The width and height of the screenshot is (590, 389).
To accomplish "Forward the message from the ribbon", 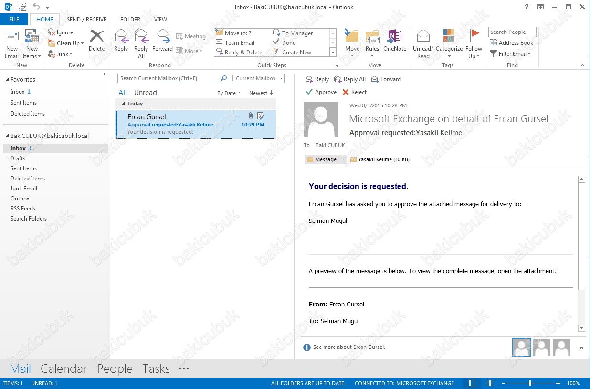I will (162, 41).
